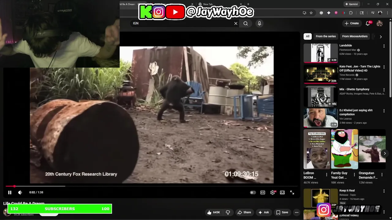Open the Orangutan Demands short thumbnail
This screenshot has width=392, height=220.
[x=372, y=149]
